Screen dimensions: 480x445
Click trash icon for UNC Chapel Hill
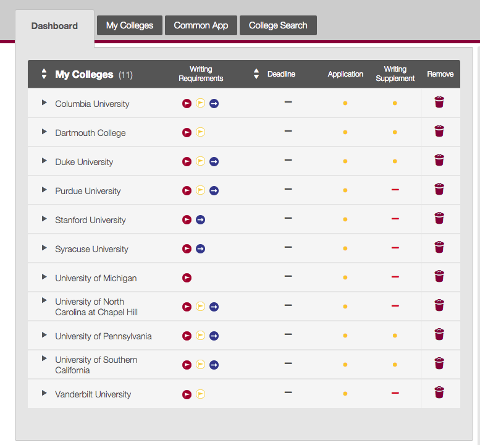pos(439,305)
